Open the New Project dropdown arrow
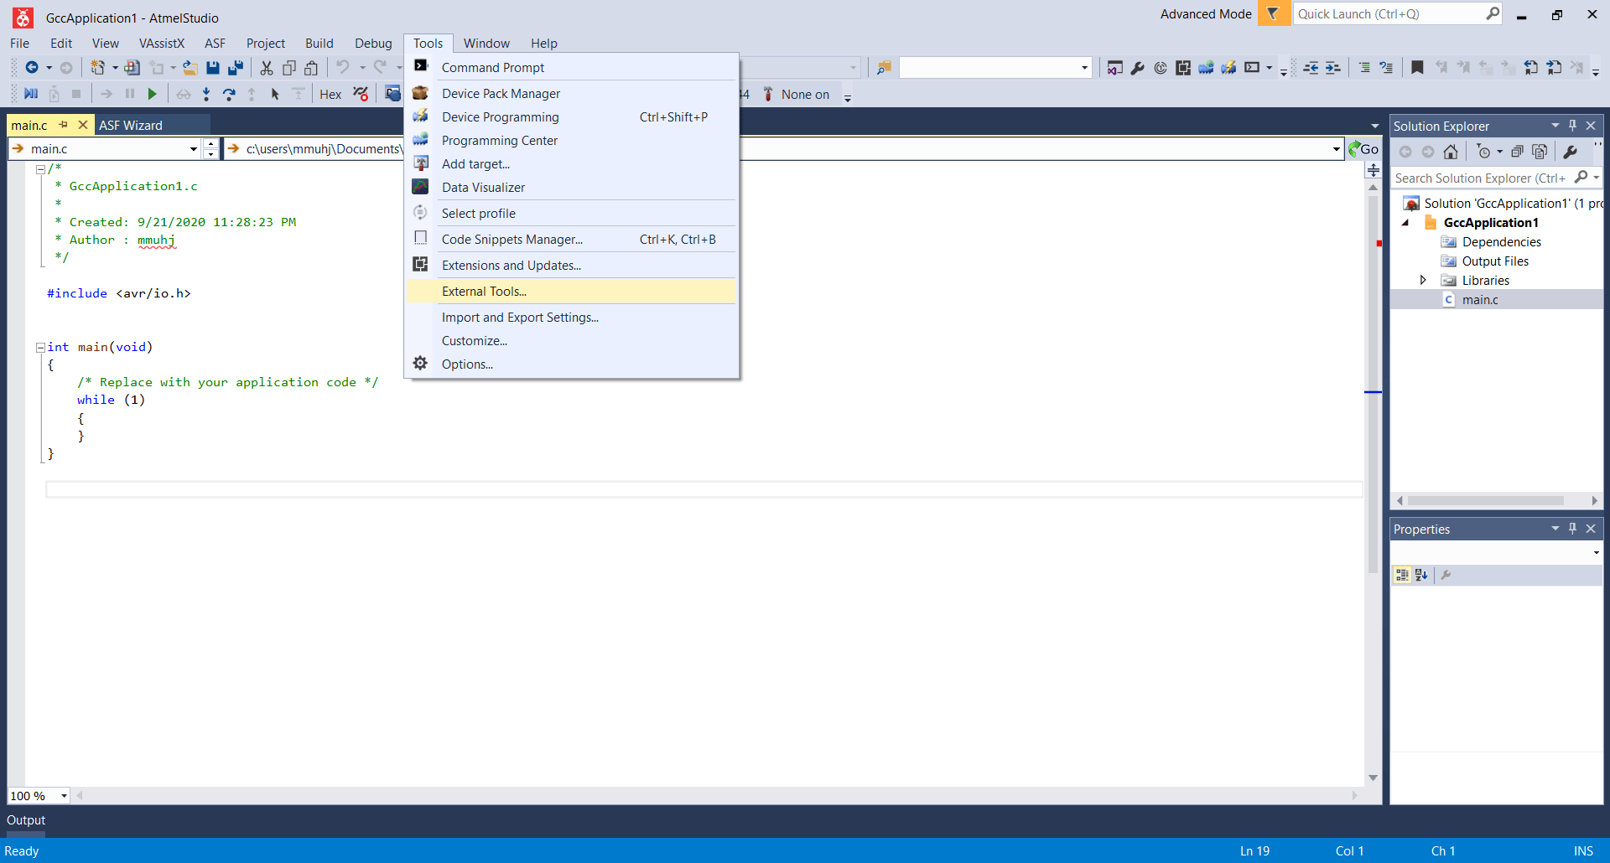The image size is (1610, 863). (115, 68)
